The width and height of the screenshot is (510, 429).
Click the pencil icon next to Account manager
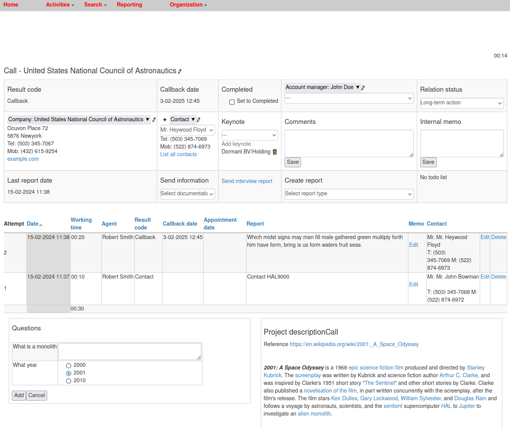[363, 87]
